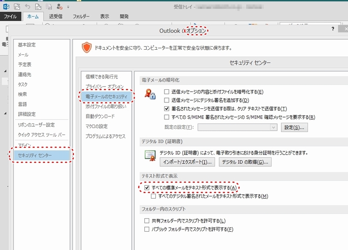The height and width of the screenshot is (250, 348).
Task: Select メール in the options list
Action: tap(41, 55)
